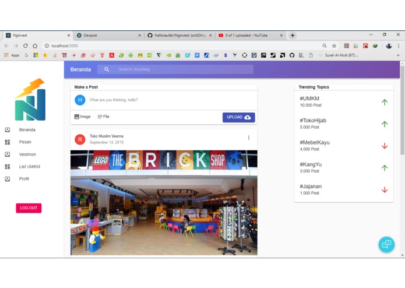Click the browser forward arrow
Image resolution: width=405 pixels, height=288 pixels.
tap(16, 45)
